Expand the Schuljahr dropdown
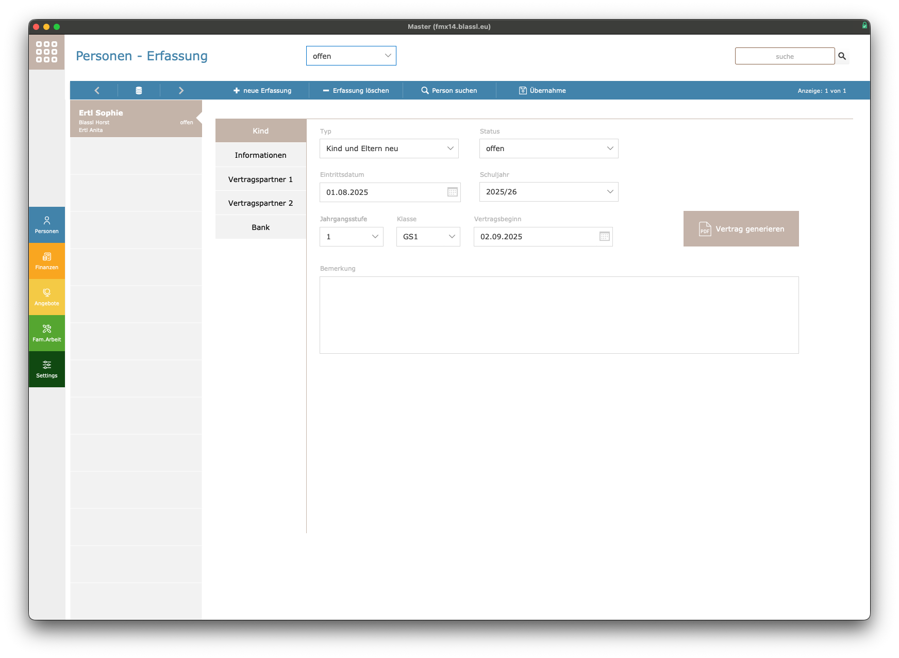 pos(548,192)
